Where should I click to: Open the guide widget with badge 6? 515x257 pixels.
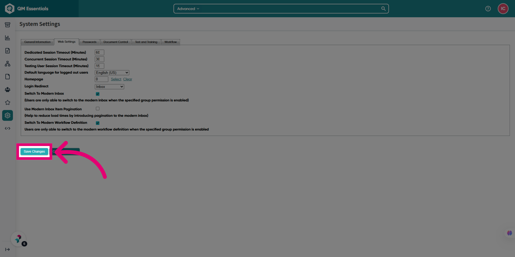[19, 239]
